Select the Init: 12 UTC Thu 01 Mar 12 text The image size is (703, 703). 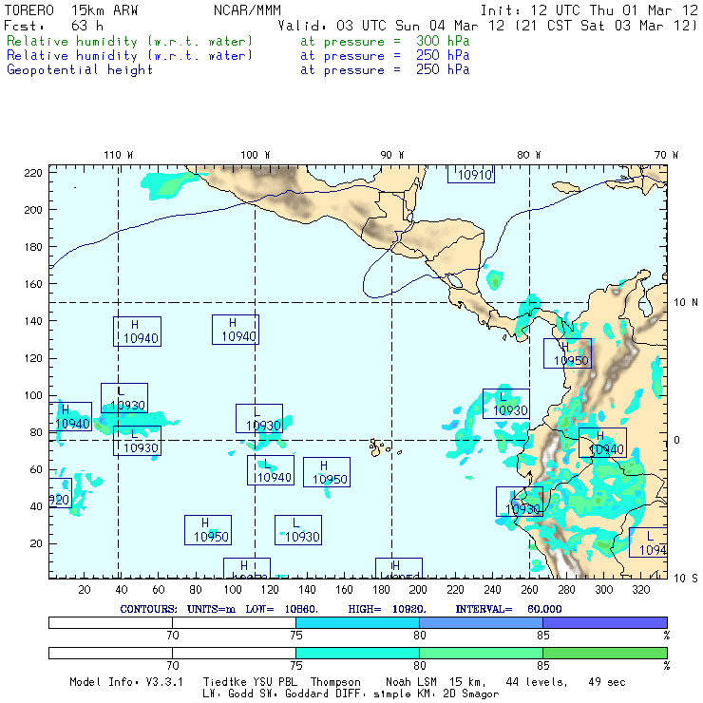point(589,9)
